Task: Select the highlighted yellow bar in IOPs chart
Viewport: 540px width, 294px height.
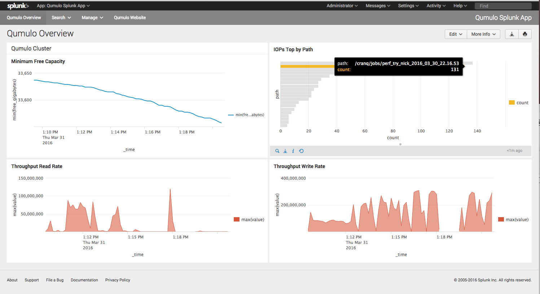Action: [x=307, y=66]
